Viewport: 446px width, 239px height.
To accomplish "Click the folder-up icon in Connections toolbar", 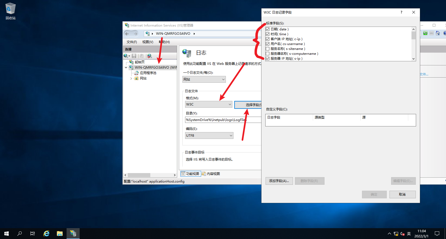I will [x=142, y=56].
